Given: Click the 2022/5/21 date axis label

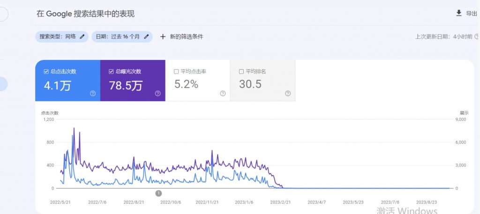Looking at the screenshot, I should (x=60, y=202).
